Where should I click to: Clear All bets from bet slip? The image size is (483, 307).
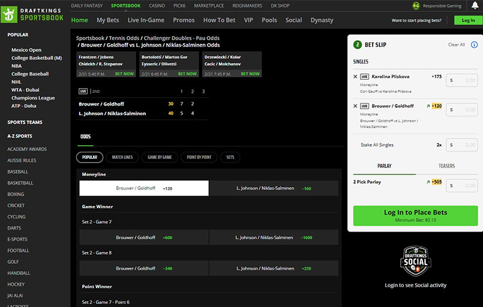[456, 44]
